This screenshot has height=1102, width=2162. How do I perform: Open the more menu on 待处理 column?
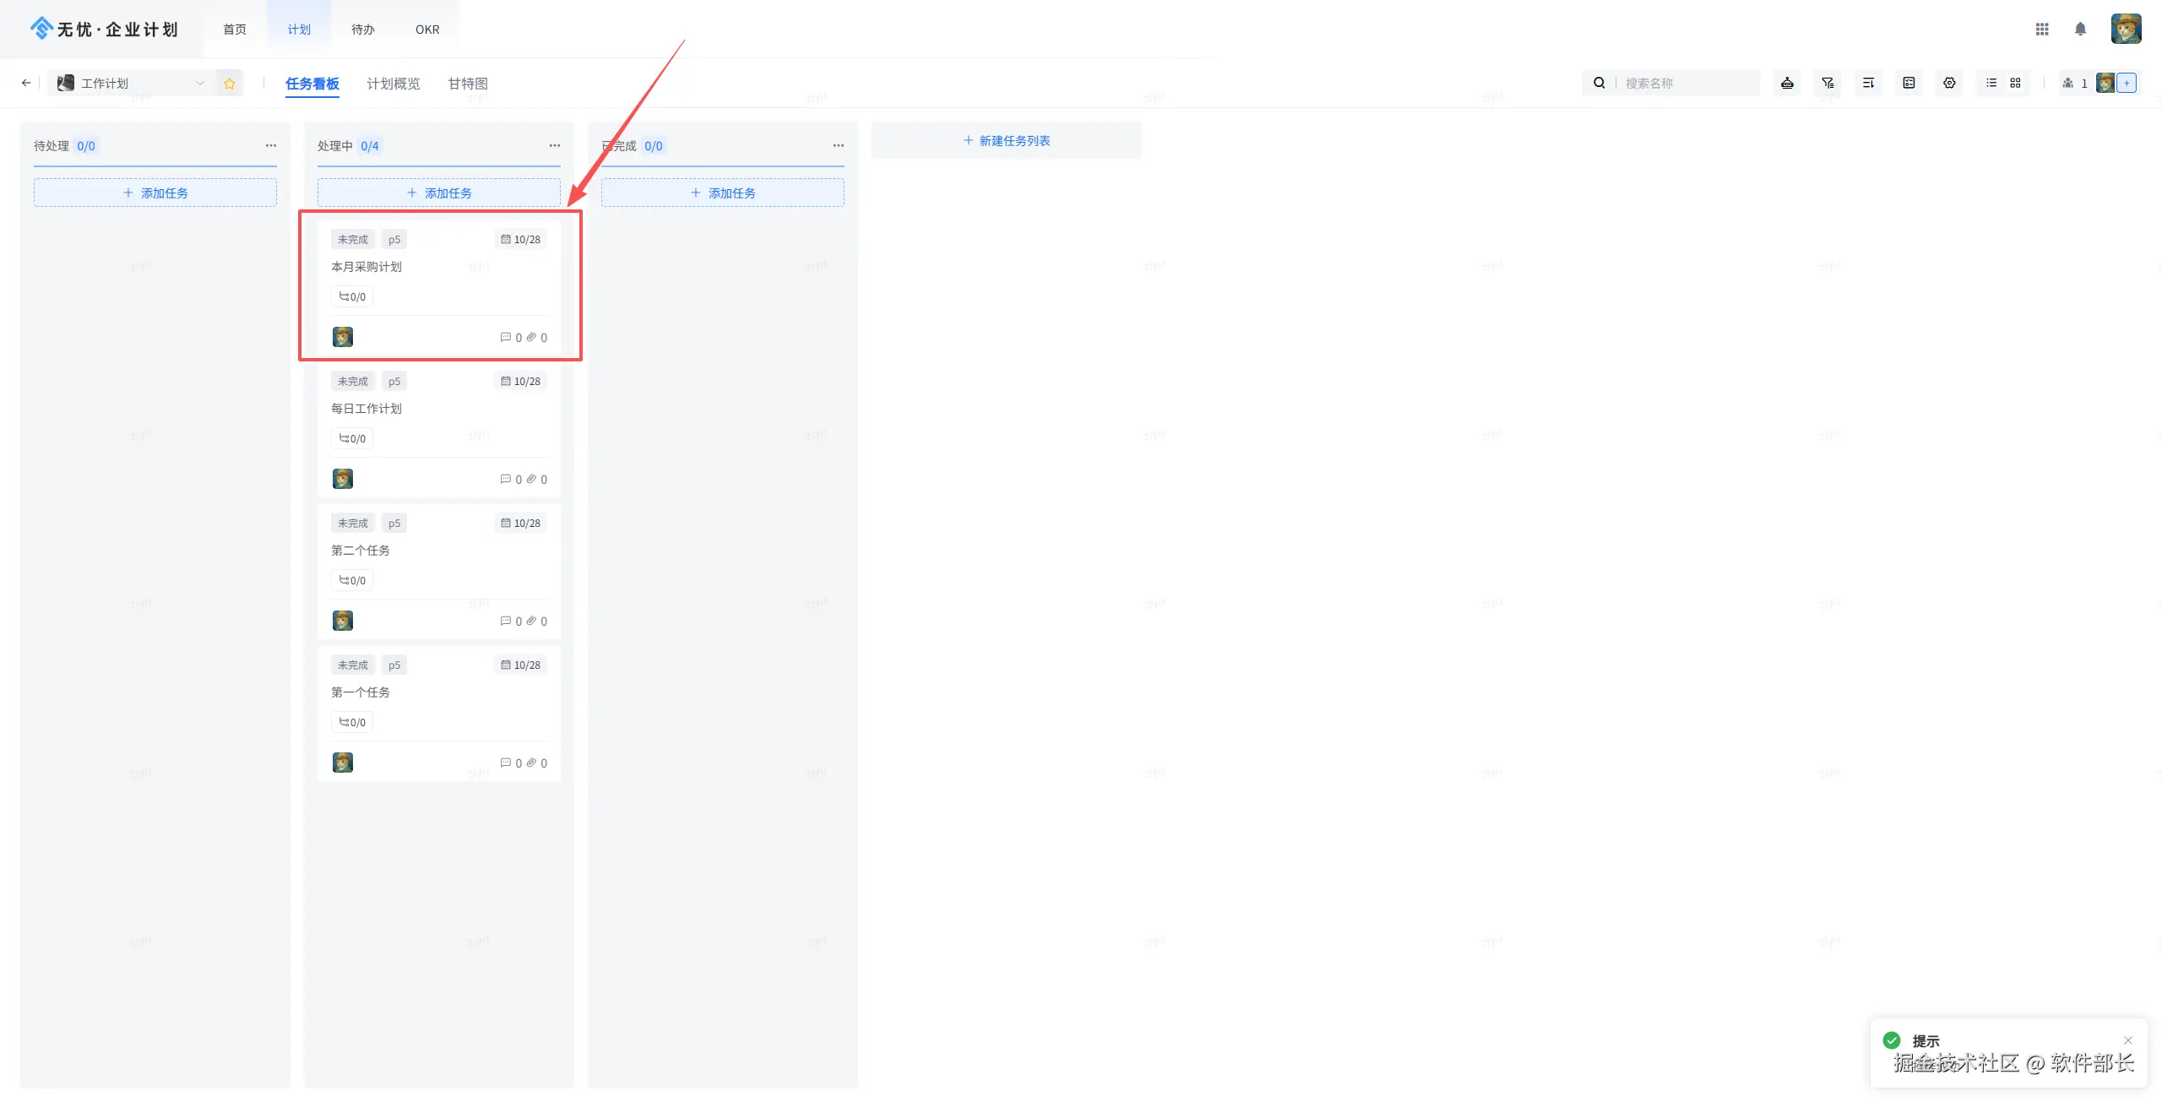270,145
